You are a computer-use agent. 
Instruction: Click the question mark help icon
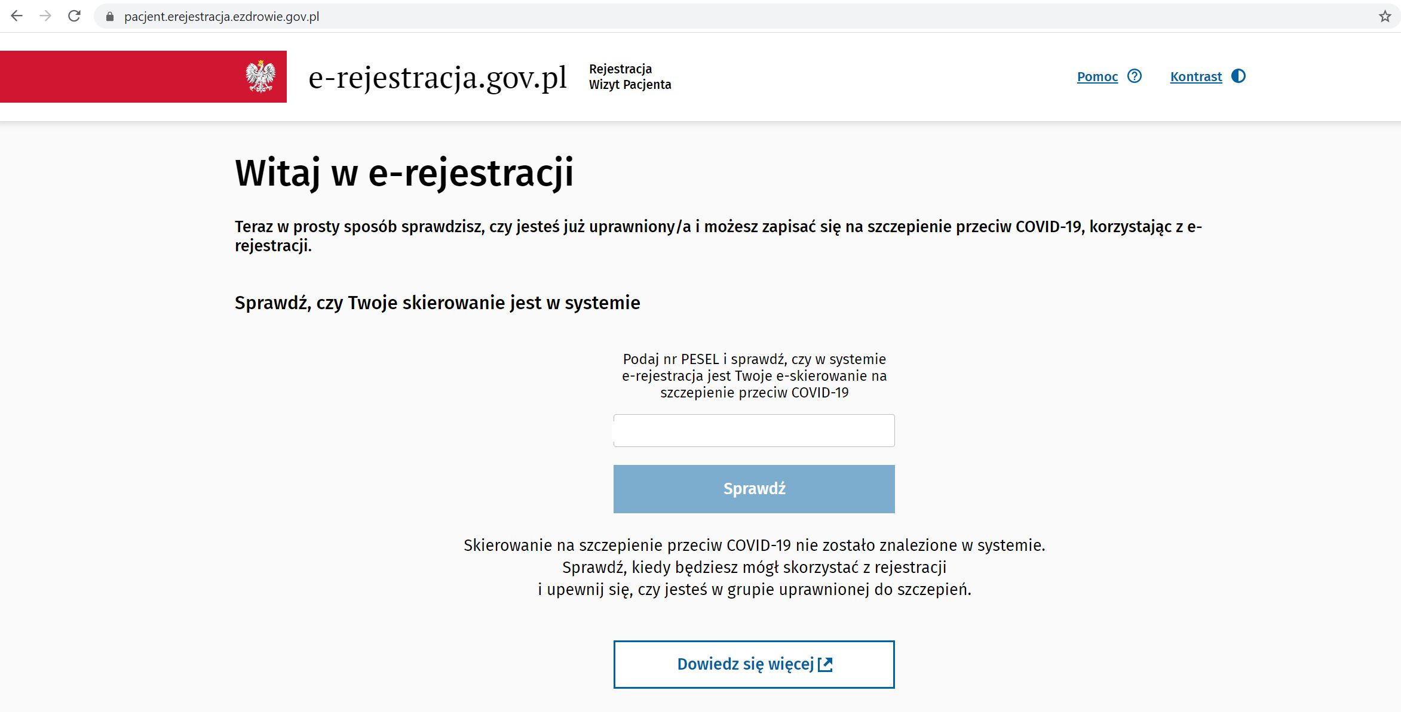tap(1134, 76)
